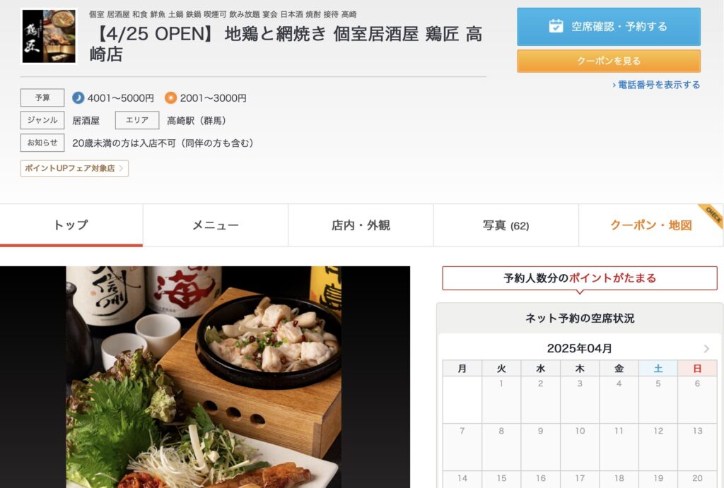Click 空席確認・予約する blue button
This screenshot has height=488, width=724.
609,26
